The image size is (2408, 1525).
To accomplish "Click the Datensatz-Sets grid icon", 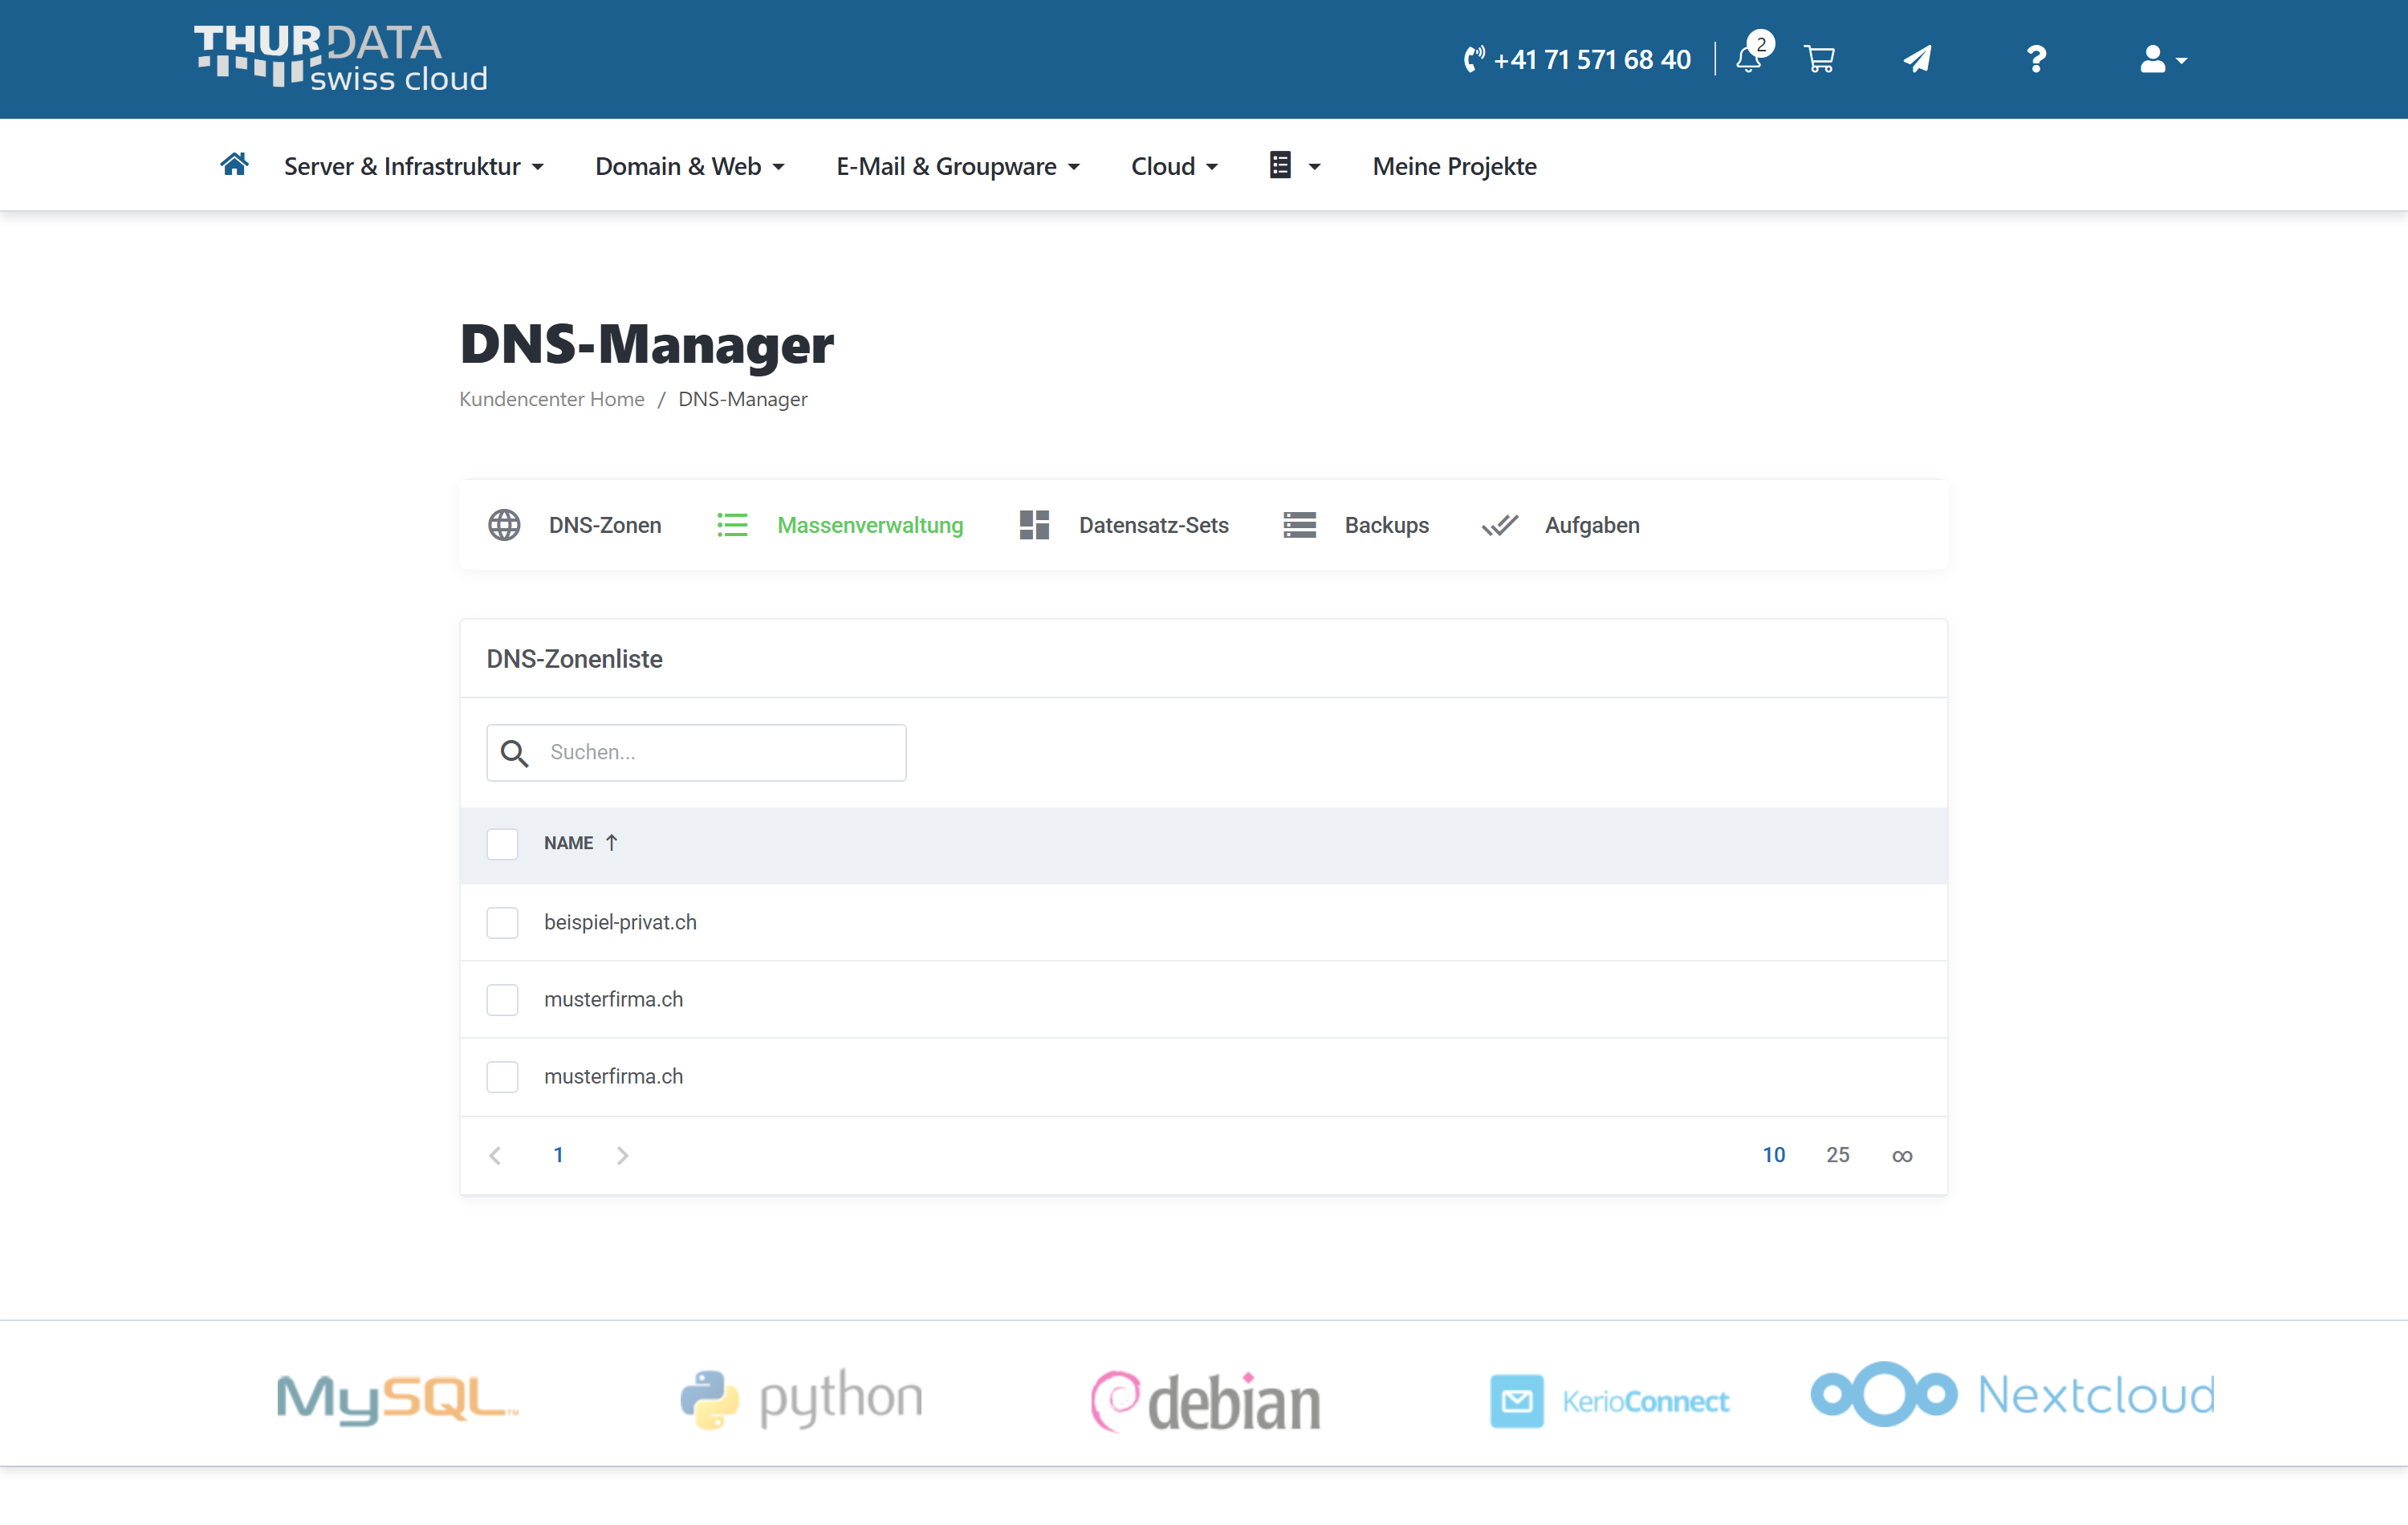I will pyautogui.click(x=1034, y=525).
